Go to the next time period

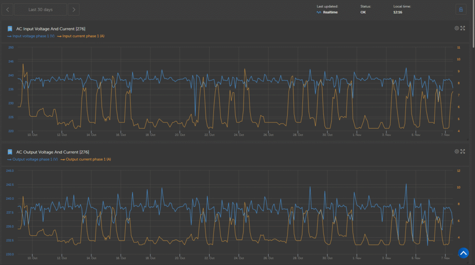[73, 10]
